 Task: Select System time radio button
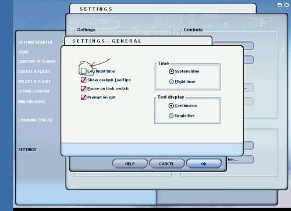click(171, 71)
